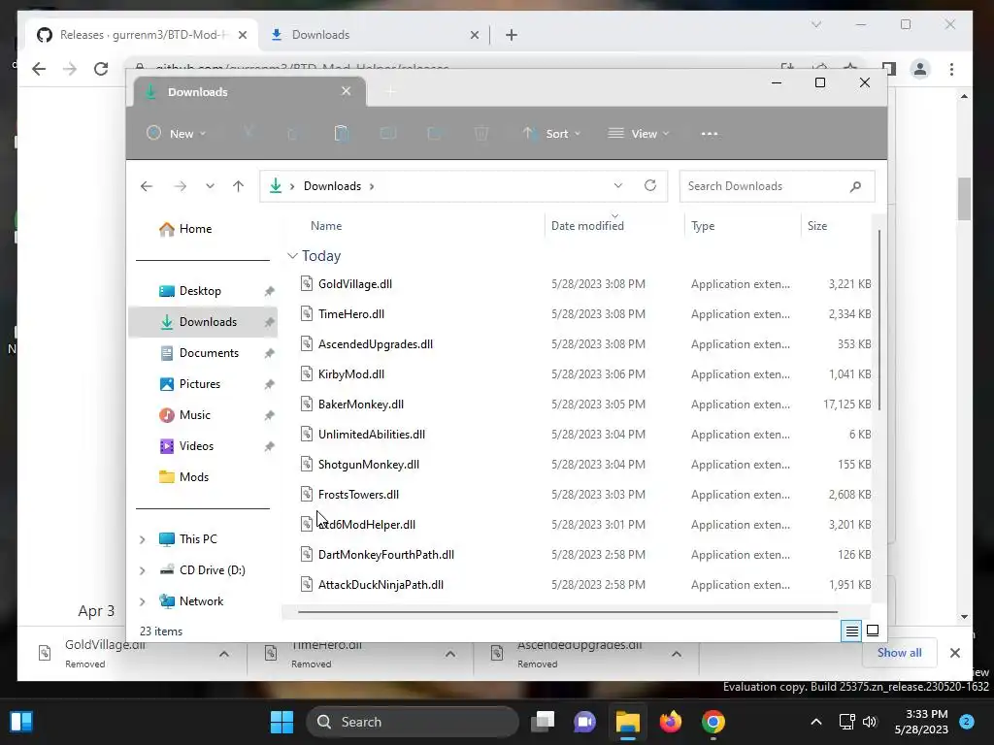
Task: Click the Share icon in Explorer toolbar
Action: (435, 134)
